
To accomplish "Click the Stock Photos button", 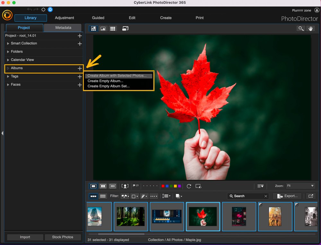I will tap(63, 237).
